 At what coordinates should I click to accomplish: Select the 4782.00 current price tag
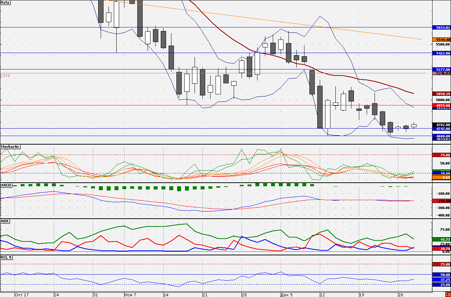tap(441, 125)
